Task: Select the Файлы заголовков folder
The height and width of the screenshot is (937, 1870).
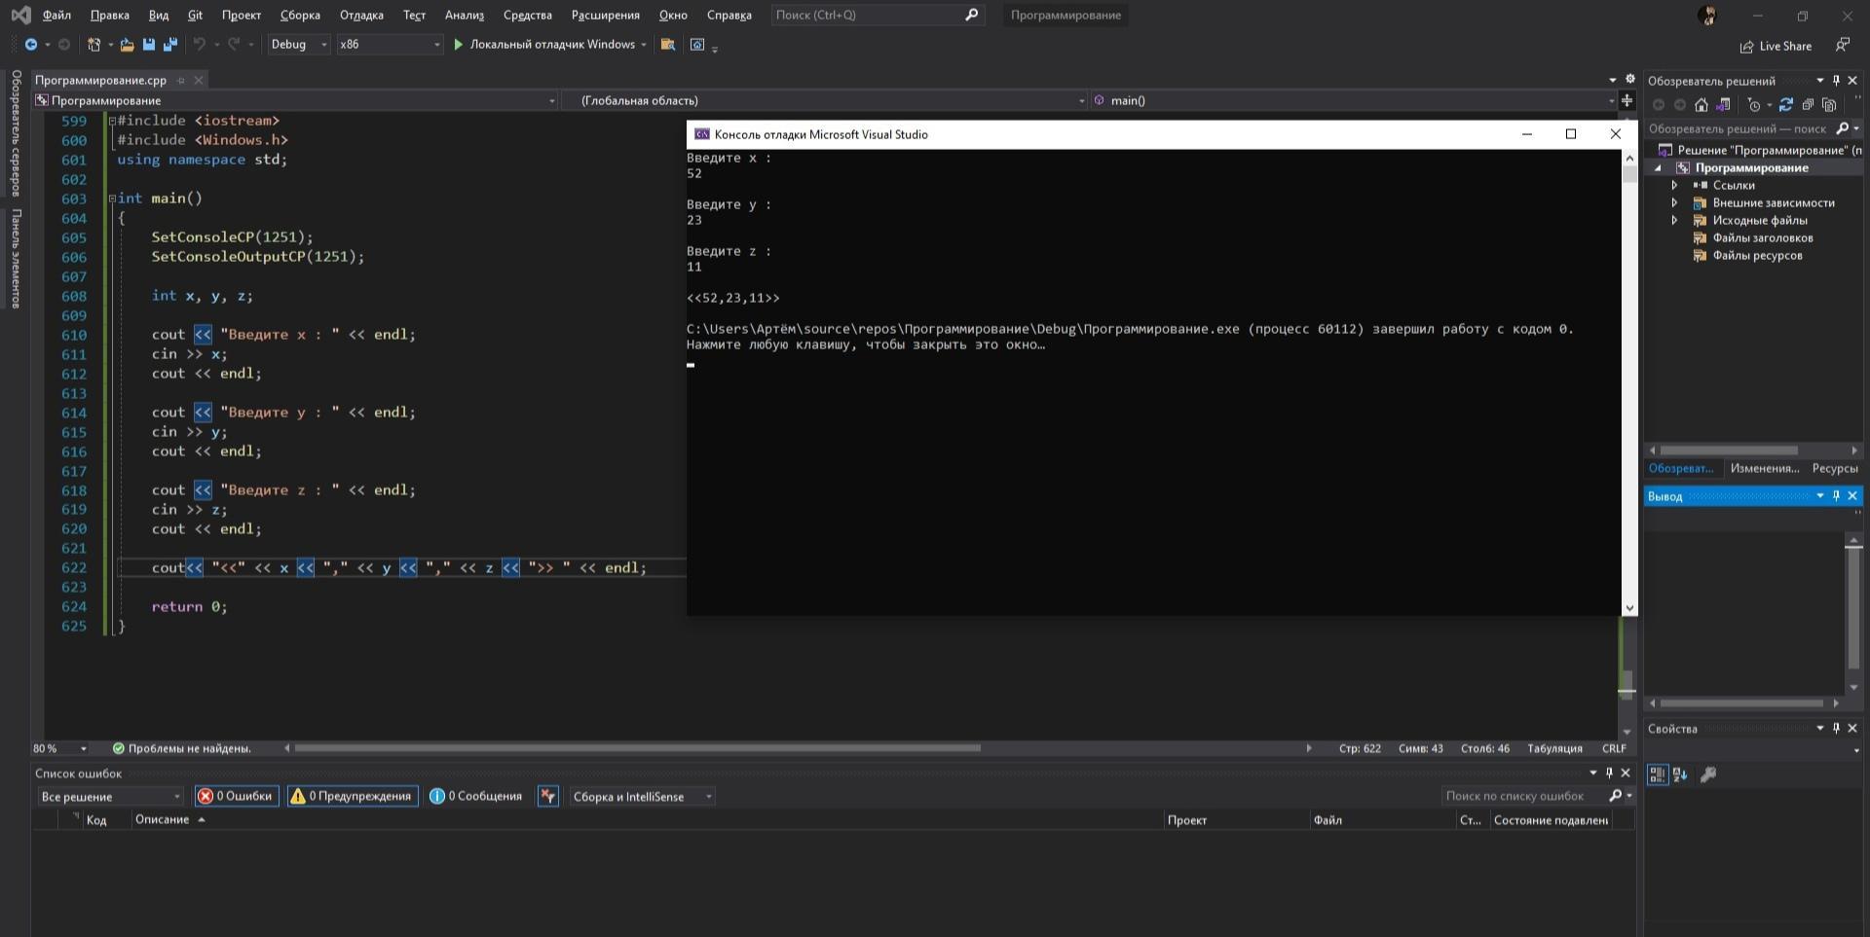Action: click(x=1762, y=237)
